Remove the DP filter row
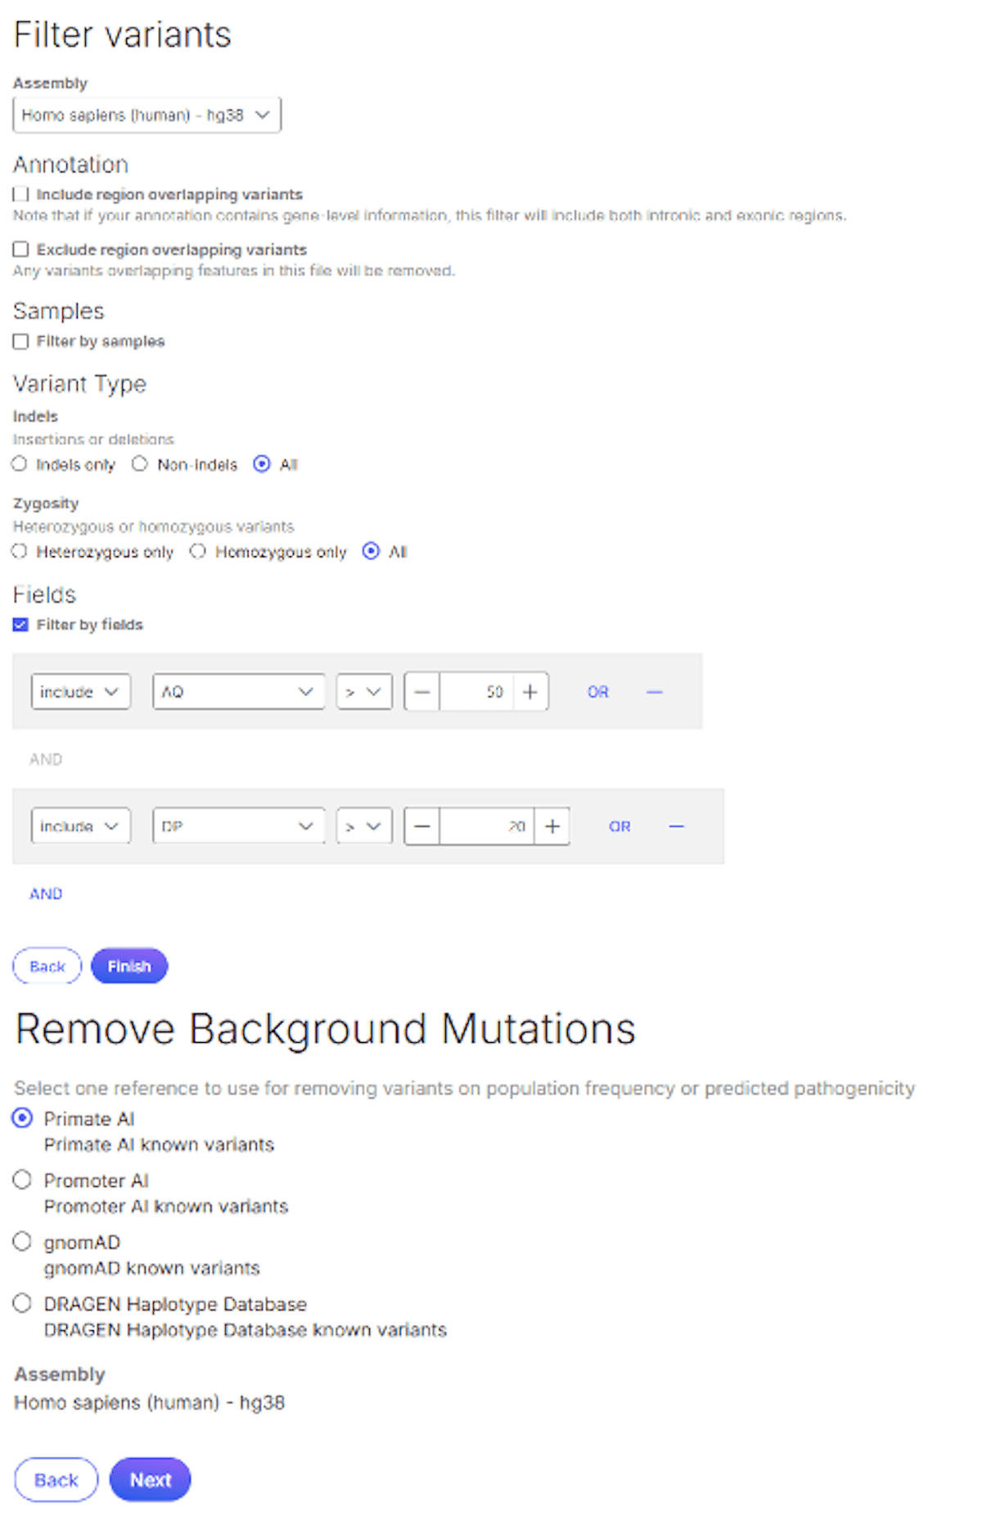 coord(676,826)
